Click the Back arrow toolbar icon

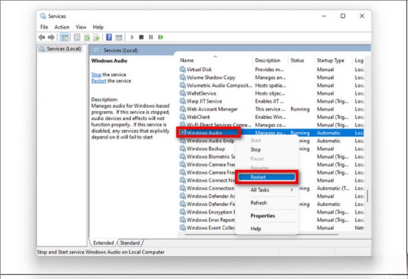point(41,37)
